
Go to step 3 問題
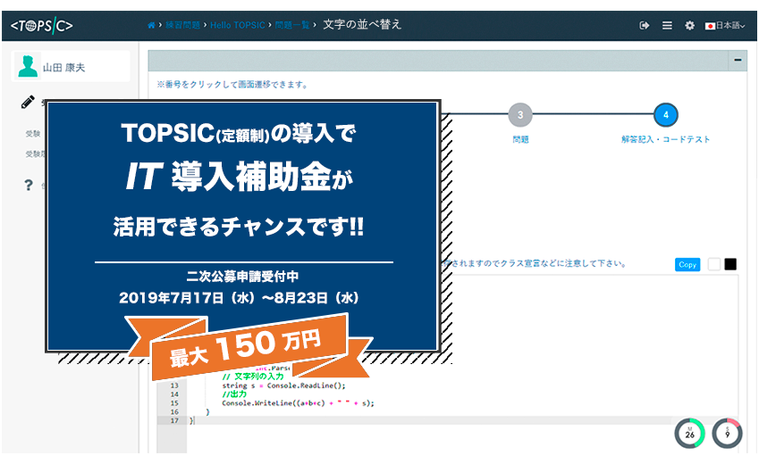pos(520,115)
